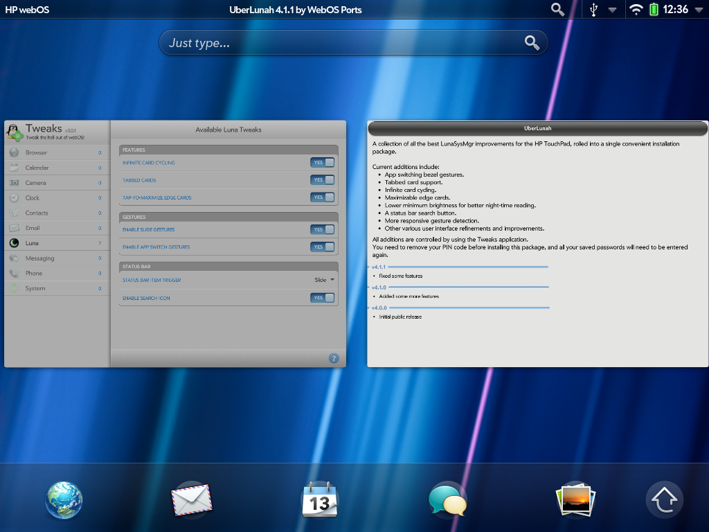Screen dimensions: 709x532
Task: Open the Calendar app in dock
Action: [319, 500]
